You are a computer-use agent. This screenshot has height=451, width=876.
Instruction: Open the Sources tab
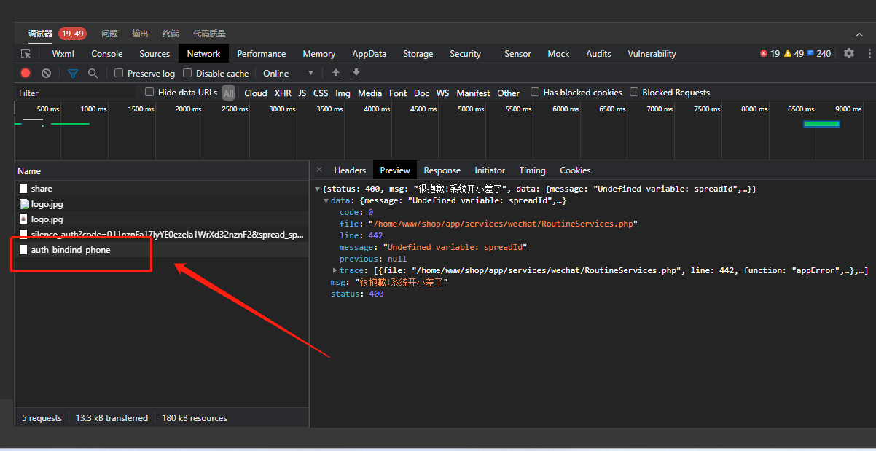tap(155, 53)
